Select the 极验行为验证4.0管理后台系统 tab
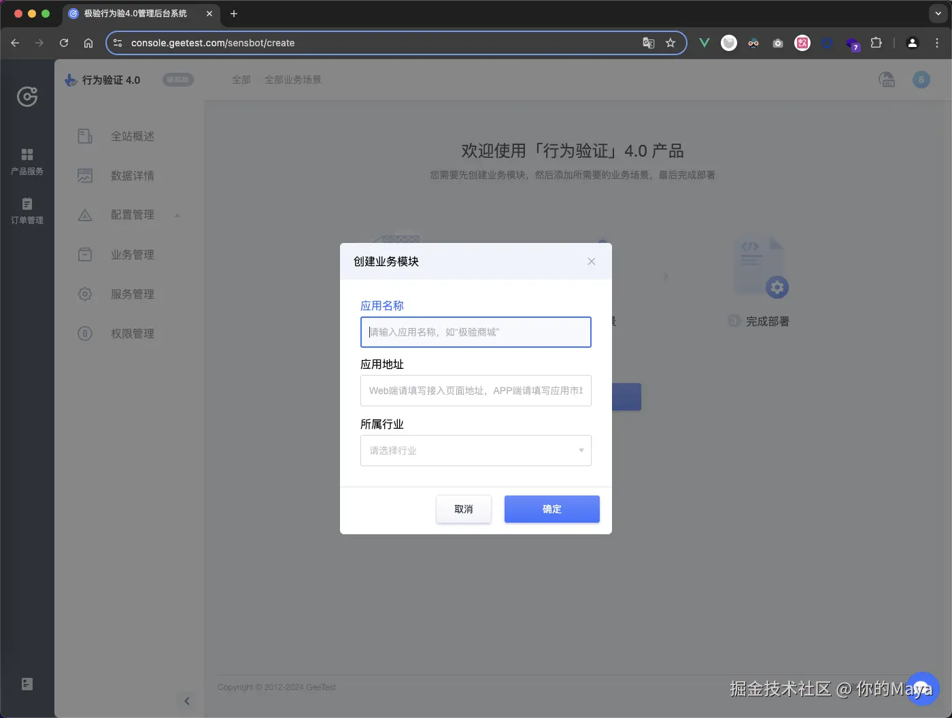Image resolution: width=952 pixels, height=718 pixels. point(141,14)
